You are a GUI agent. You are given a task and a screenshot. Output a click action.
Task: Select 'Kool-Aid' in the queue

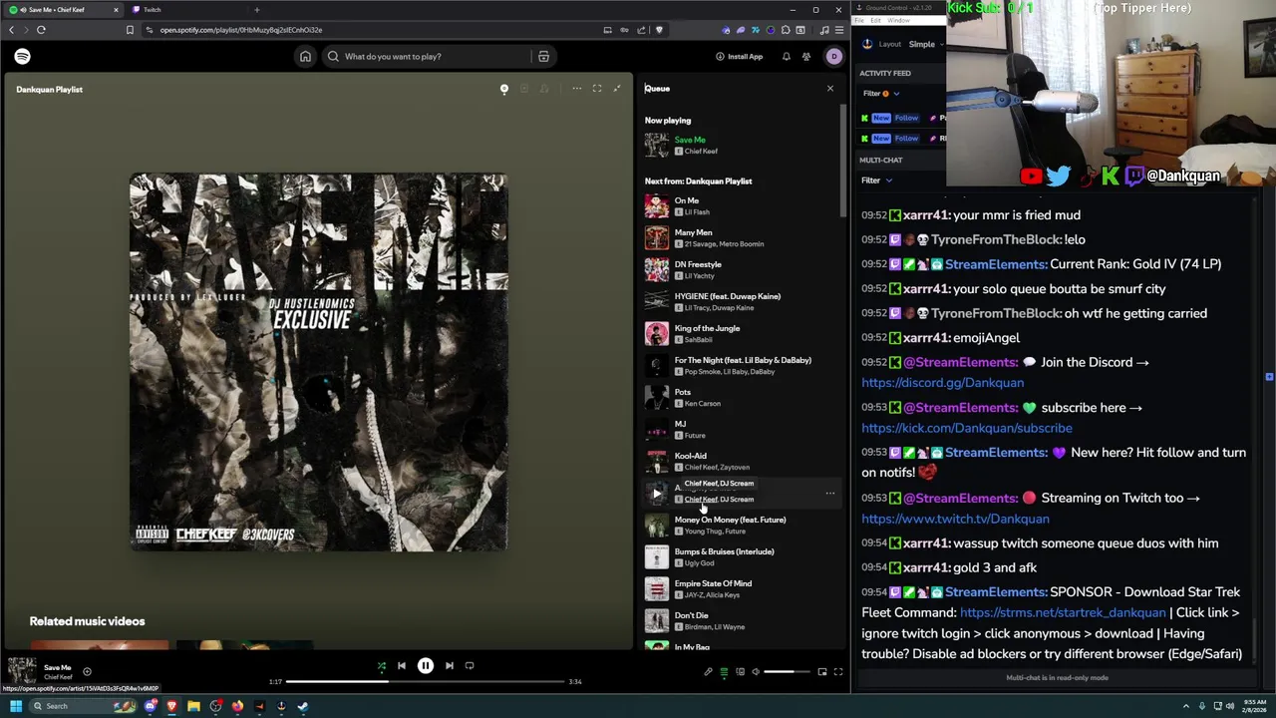pyautogui.click(x=742, y=462)
